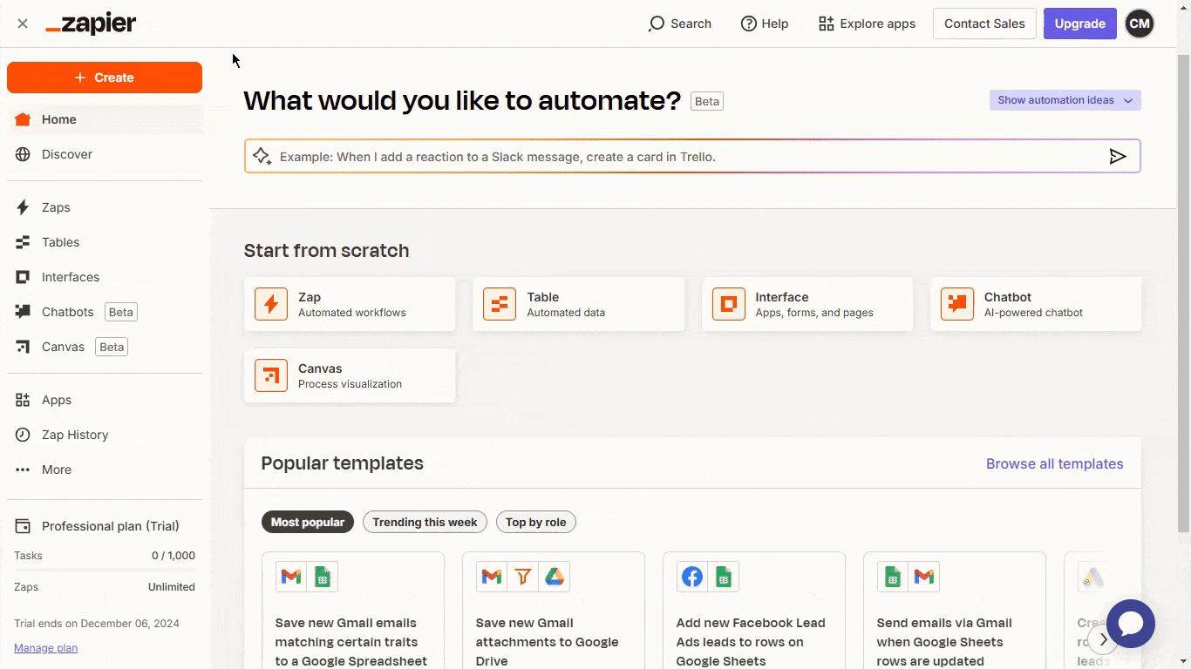Open Discover in the sidebar

pyautogui.click(x=105, y=154)
